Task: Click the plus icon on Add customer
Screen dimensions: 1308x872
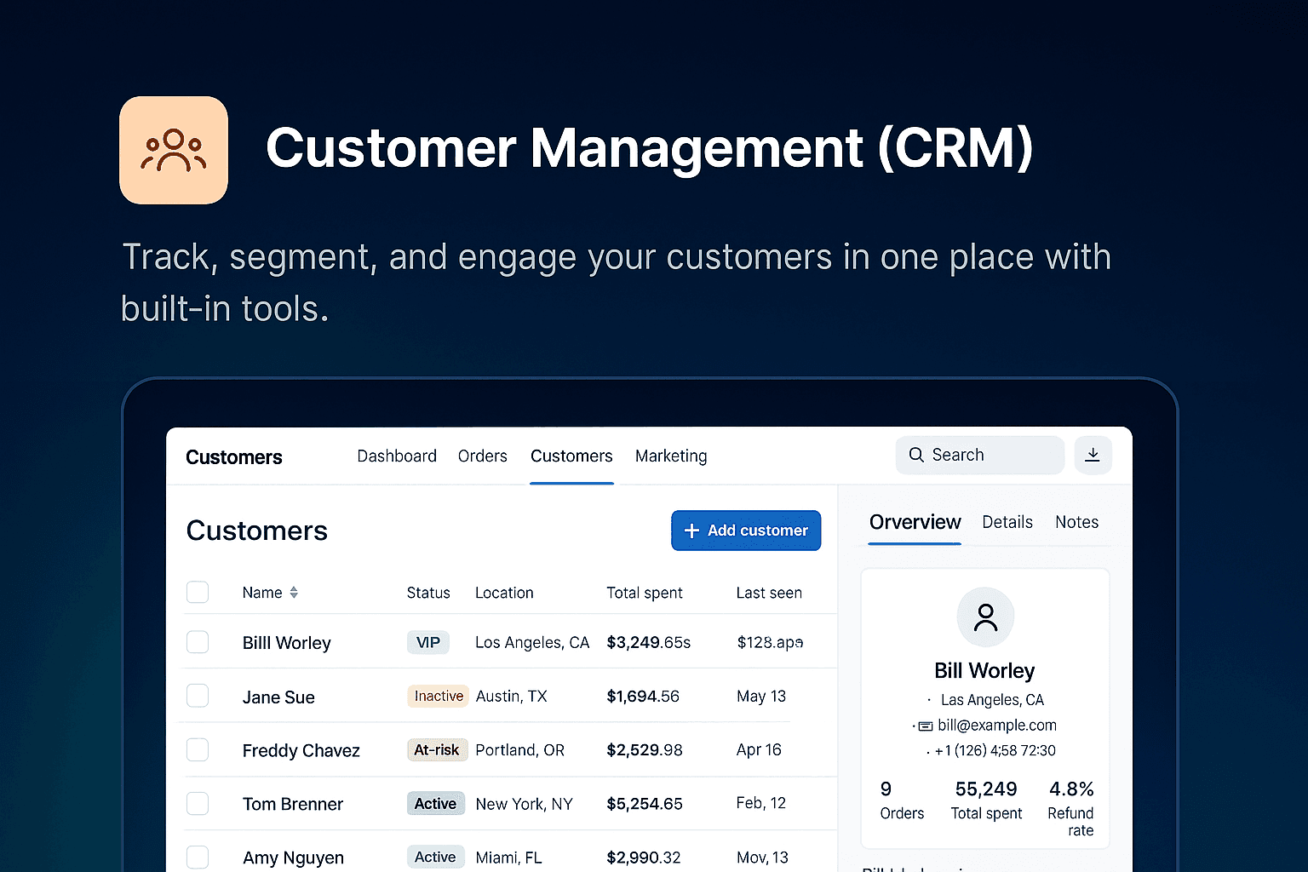Action: click(x=691, y=531)
